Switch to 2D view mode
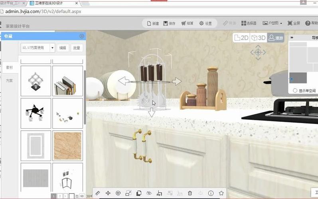 [x=241, y=38]
